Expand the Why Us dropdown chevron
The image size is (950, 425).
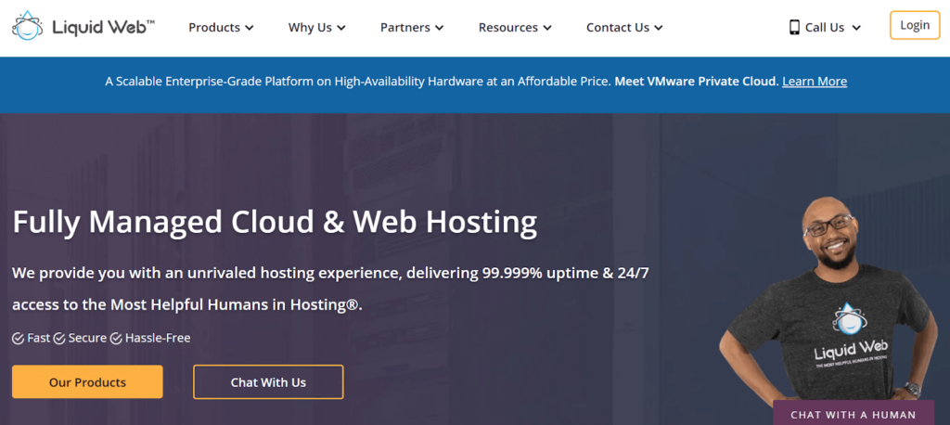pos(341,28)
